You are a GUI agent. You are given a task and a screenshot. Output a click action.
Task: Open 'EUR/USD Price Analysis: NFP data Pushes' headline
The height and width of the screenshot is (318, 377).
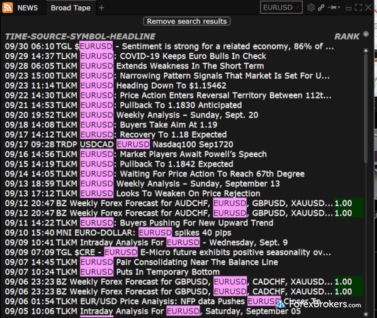162,302
